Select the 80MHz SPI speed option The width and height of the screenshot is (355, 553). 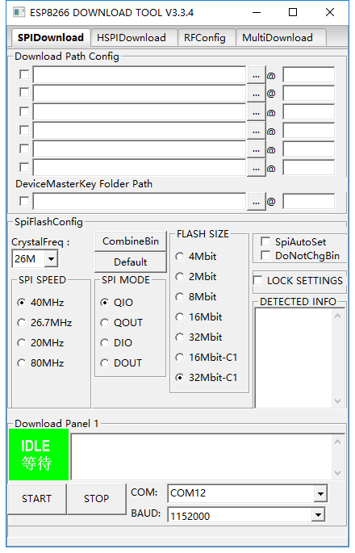(x=22, y=363)
